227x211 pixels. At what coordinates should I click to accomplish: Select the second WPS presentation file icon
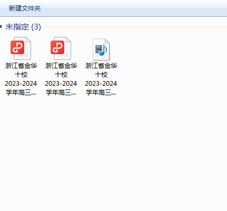[x=61, y=48]
